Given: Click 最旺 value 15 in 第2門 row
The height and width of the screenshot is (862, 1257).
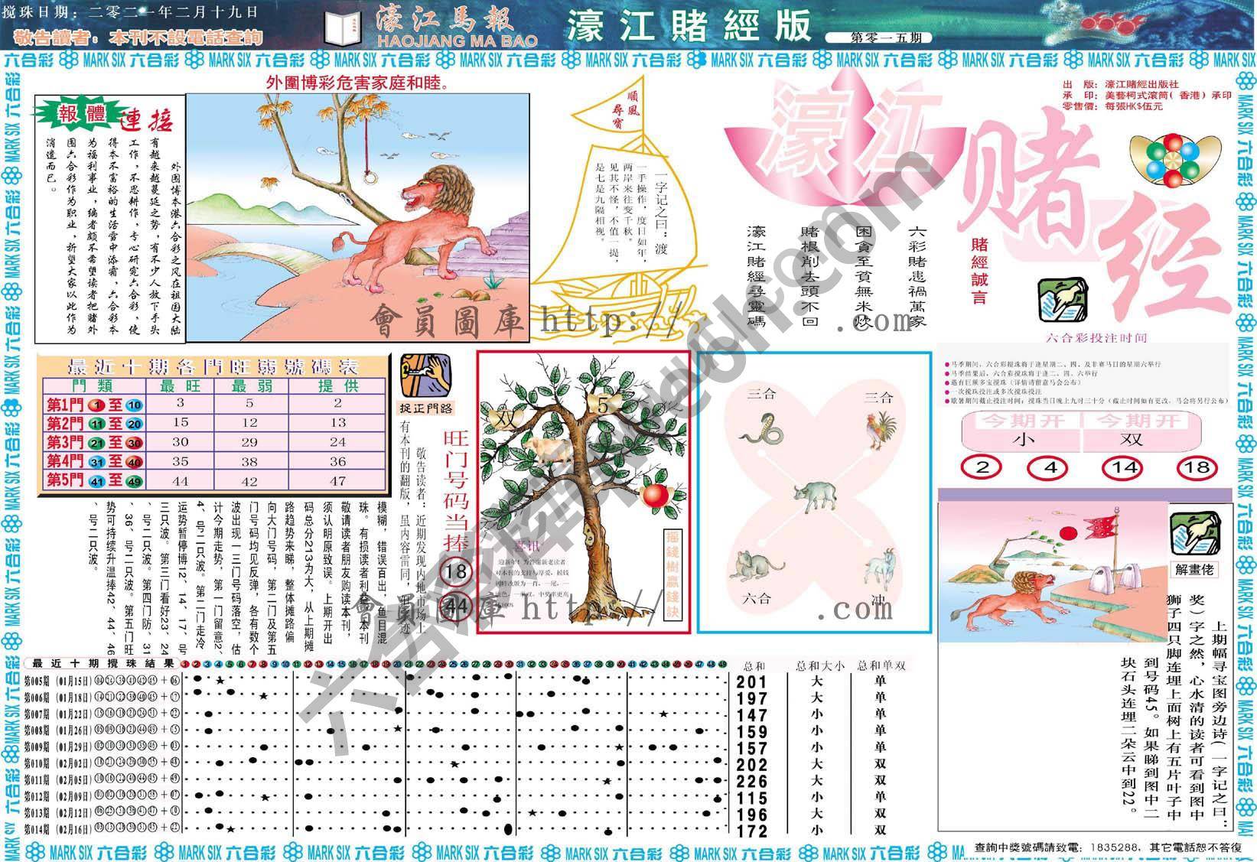Looking at the screenshot, I should tap(181, 422).
